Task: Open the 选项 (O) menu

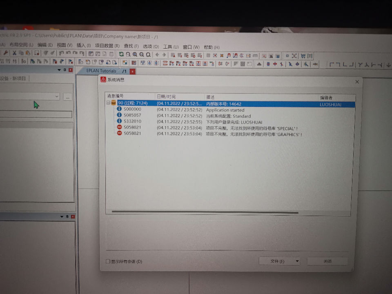Action: [151, 47]
